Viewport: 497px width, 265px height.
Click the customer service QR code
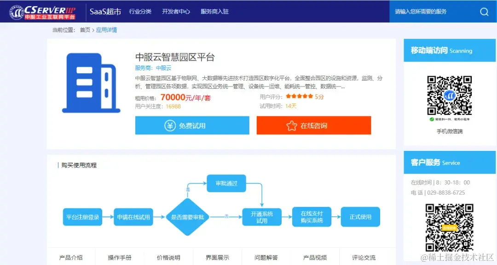coord(450,228)
